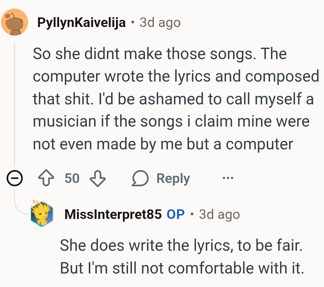Viewport: 324px width, 287px height.
Task: Visit MissInterpret85's user profile name
Action: (x=113, y=214)
